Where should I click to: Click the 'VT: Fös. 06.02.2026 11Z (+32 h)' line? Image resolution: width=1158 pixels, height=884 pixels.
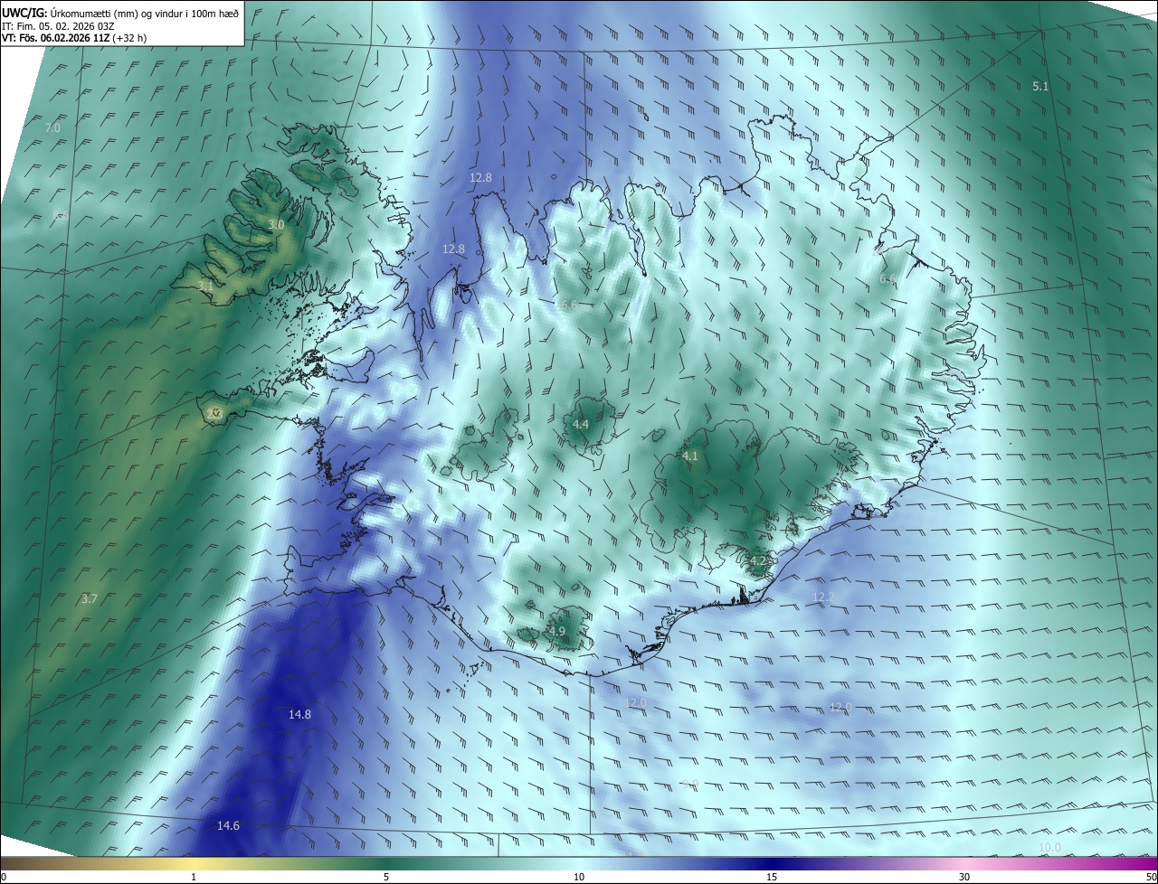pos(74,38)
